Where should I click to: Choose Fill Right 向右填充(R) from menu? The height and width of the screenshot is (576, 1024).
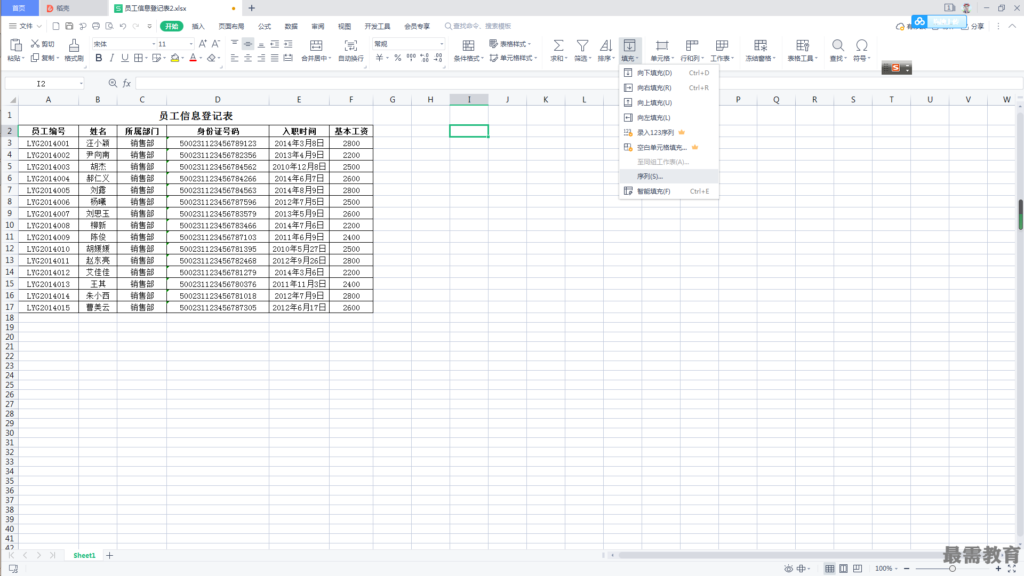tap(669, 87)
